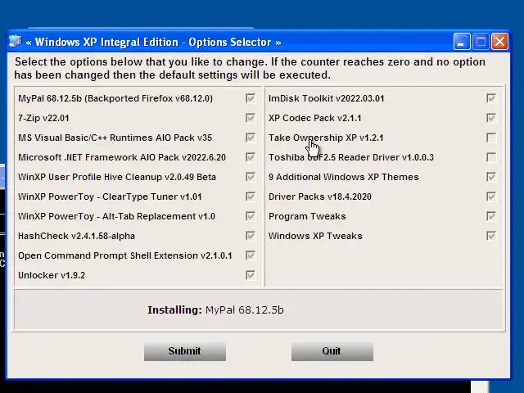This screenshot has width=524, height=393.
Task: Click the Submit button
Action: [x=185, y=351]
